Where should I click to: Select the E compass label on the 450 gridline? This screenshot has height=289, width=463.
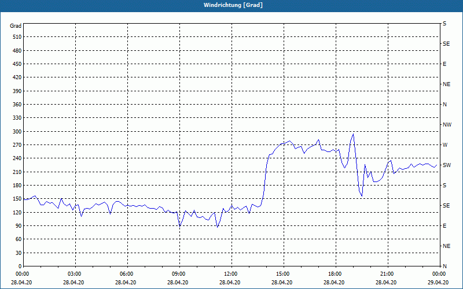(444, 64)
